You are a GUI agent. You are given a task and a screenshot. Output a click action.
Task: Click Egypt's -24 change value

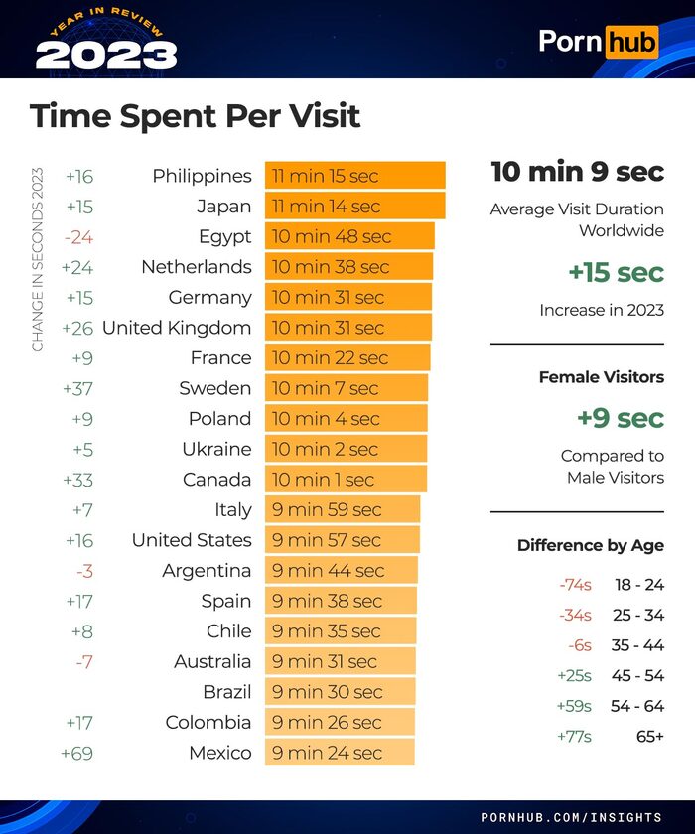coord(78,237)
